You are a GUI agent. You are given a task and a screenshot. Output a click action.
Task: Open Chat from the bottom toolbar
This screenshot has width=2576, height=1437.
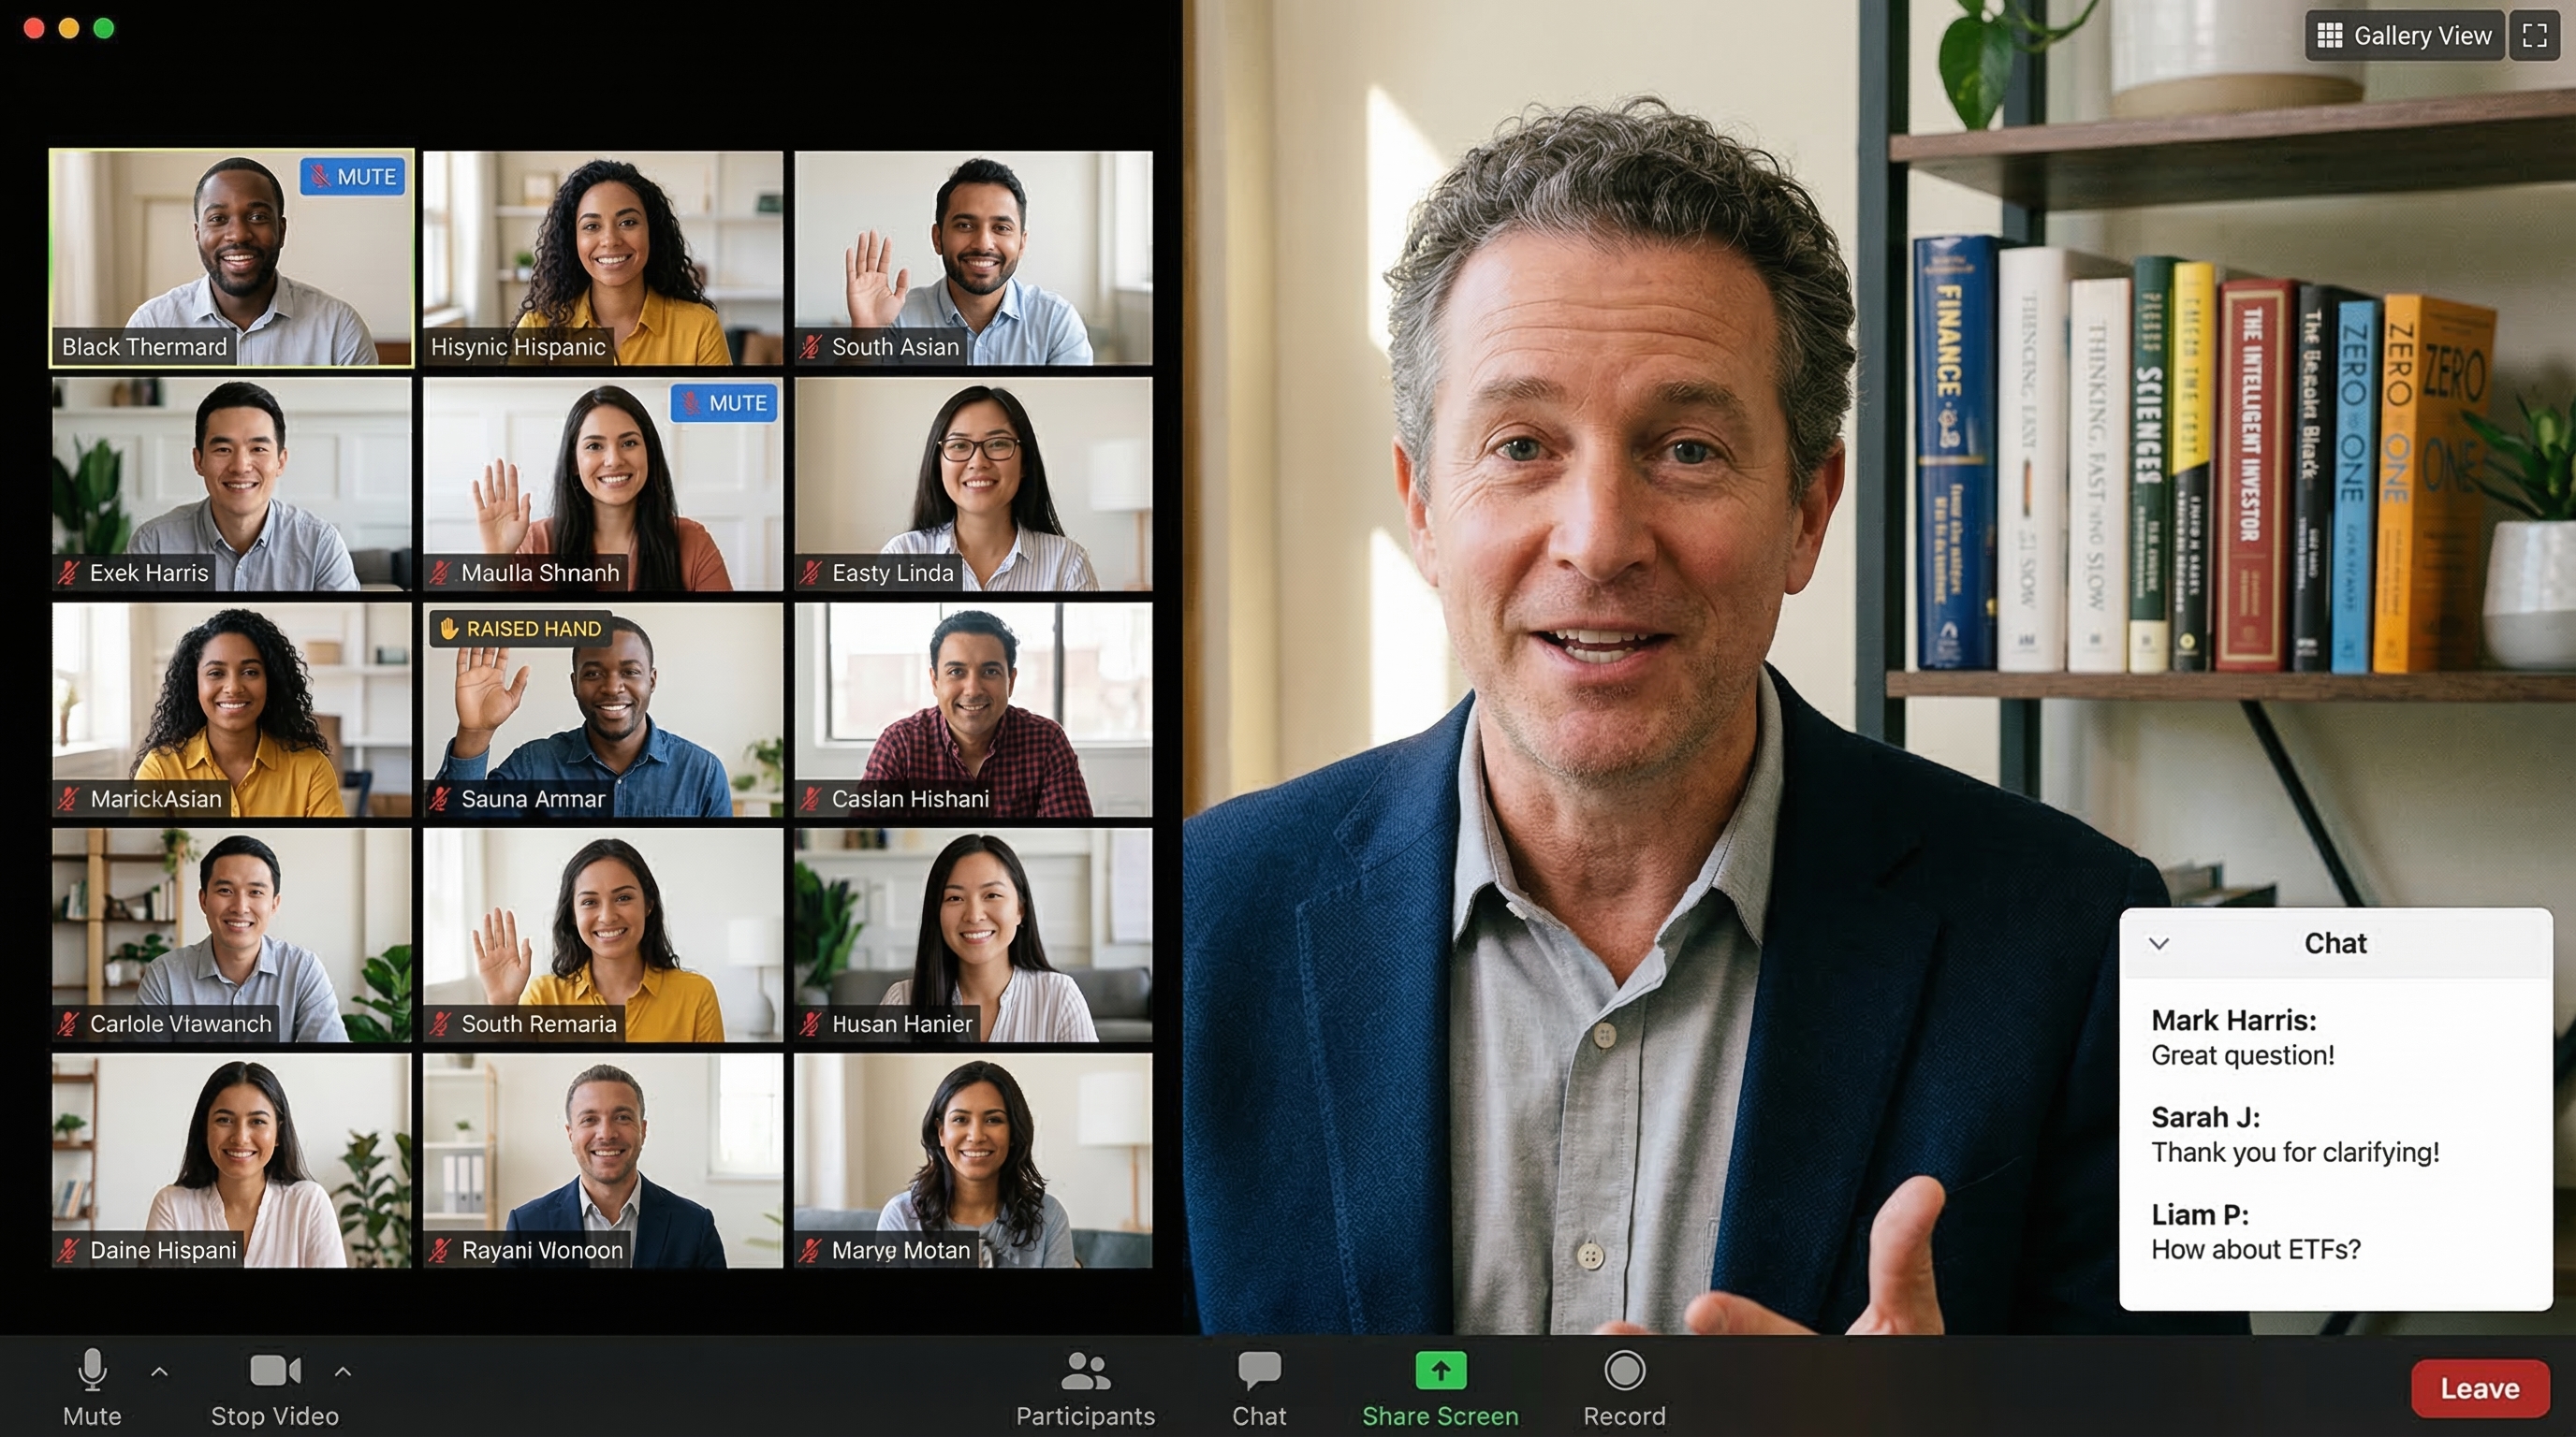[x=1258, y=1372]
